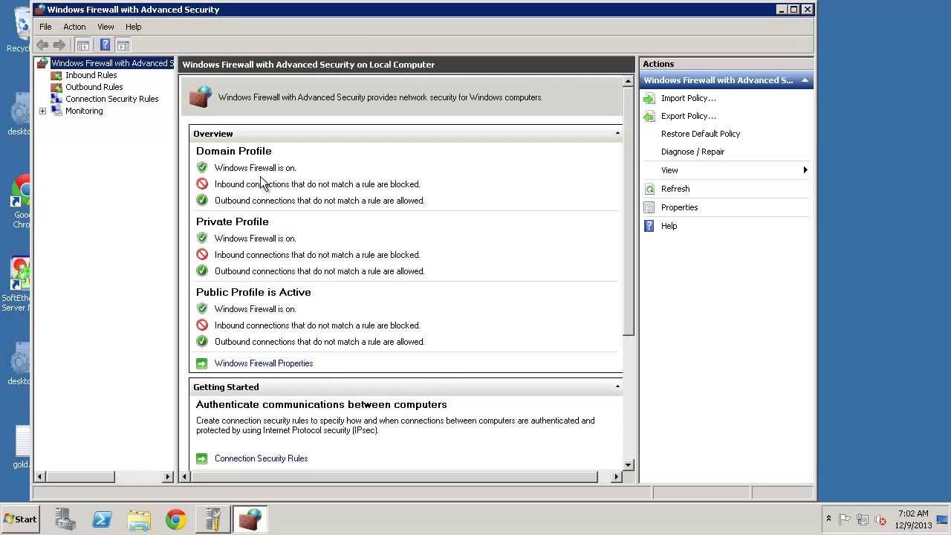951x535 pixels.
Task: Click the green arrow beside Windows Firewall Properties
Action: (x=201, y=363)
